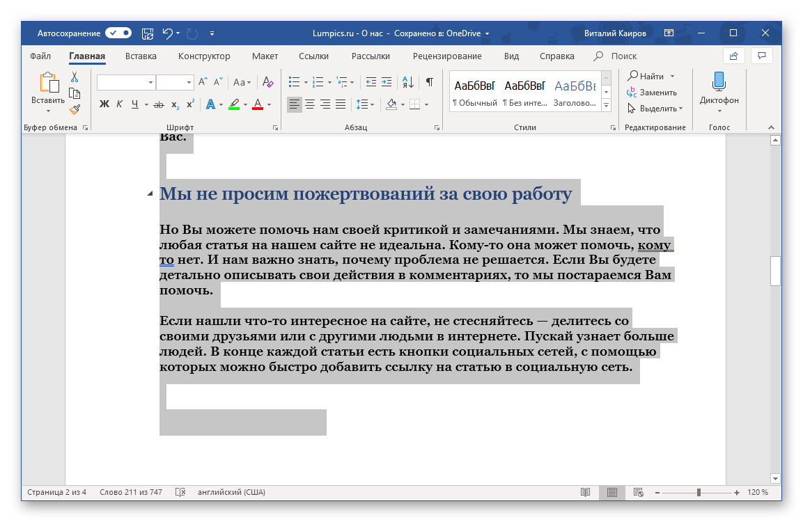This screenshot has height=522, width=803.
Task: Switch to the Вставка tab
Action: (141, 56)
